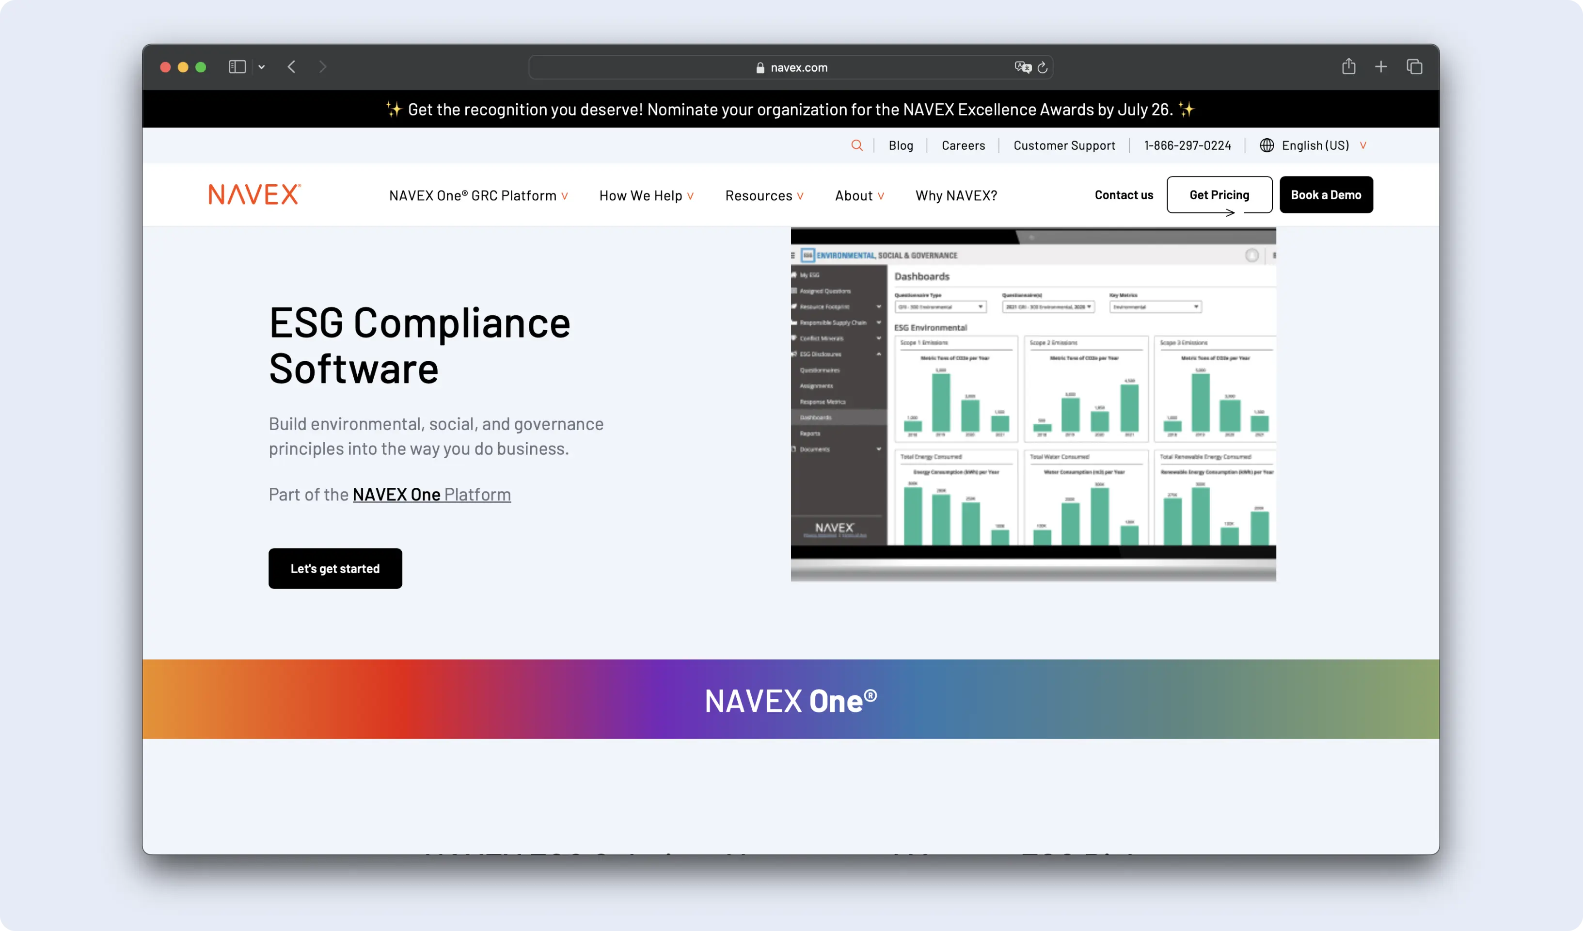Open the Safari share icon
Image resolution: width=1583 pixels, height=931 pixels.
pyautogui.click(x=1349, y=66)
